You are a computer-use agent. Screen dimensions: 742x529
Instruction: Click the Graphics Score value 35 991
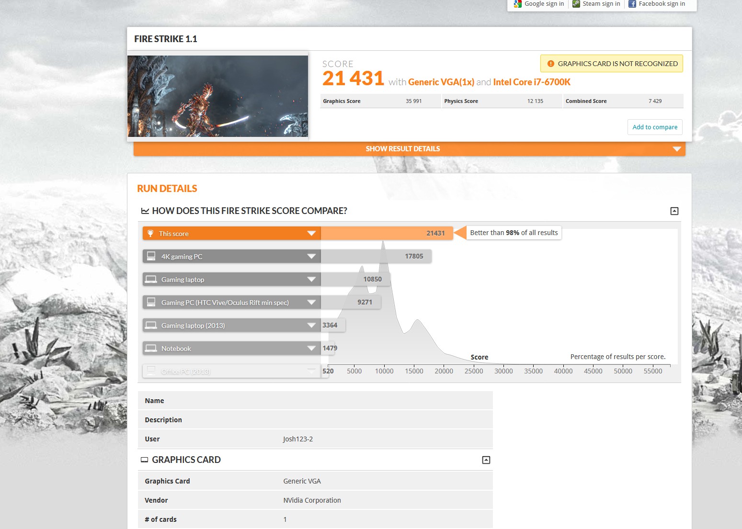(x=414, y=101)
